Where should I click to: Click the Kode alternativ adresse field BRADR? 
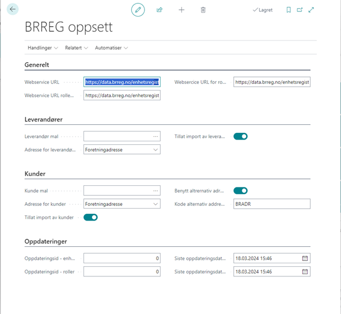[x=272, y=204]
